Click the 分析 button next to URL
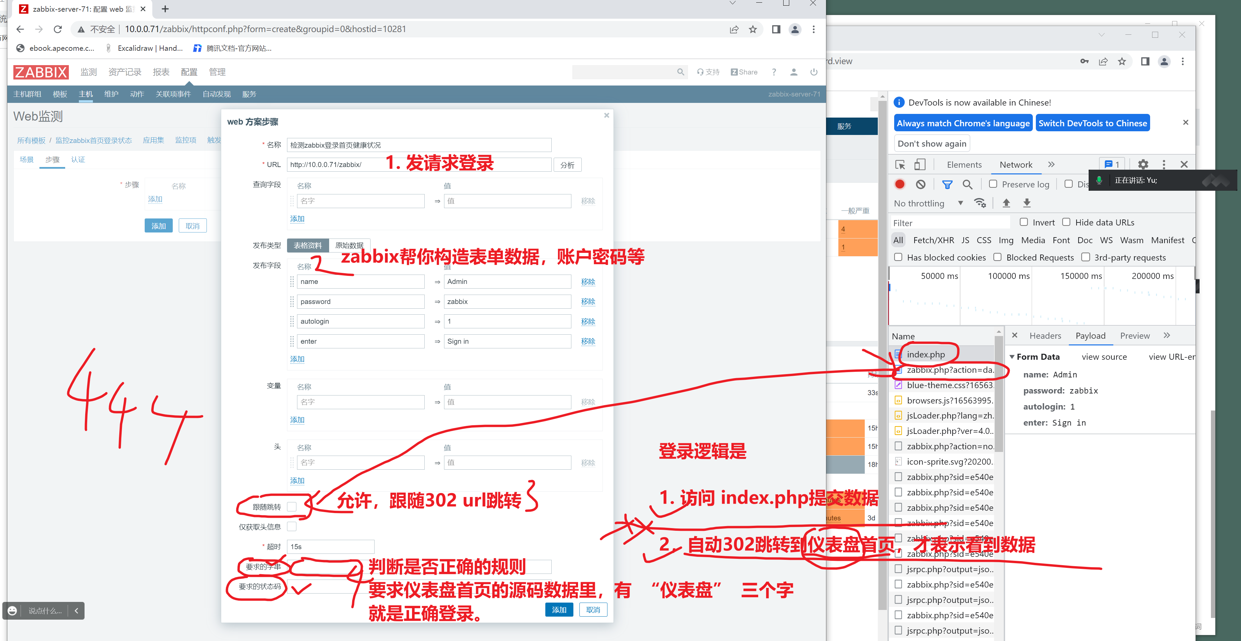The height and width of the screenshot is (641, 1241). pyautogui.click(x=567, y=165)
